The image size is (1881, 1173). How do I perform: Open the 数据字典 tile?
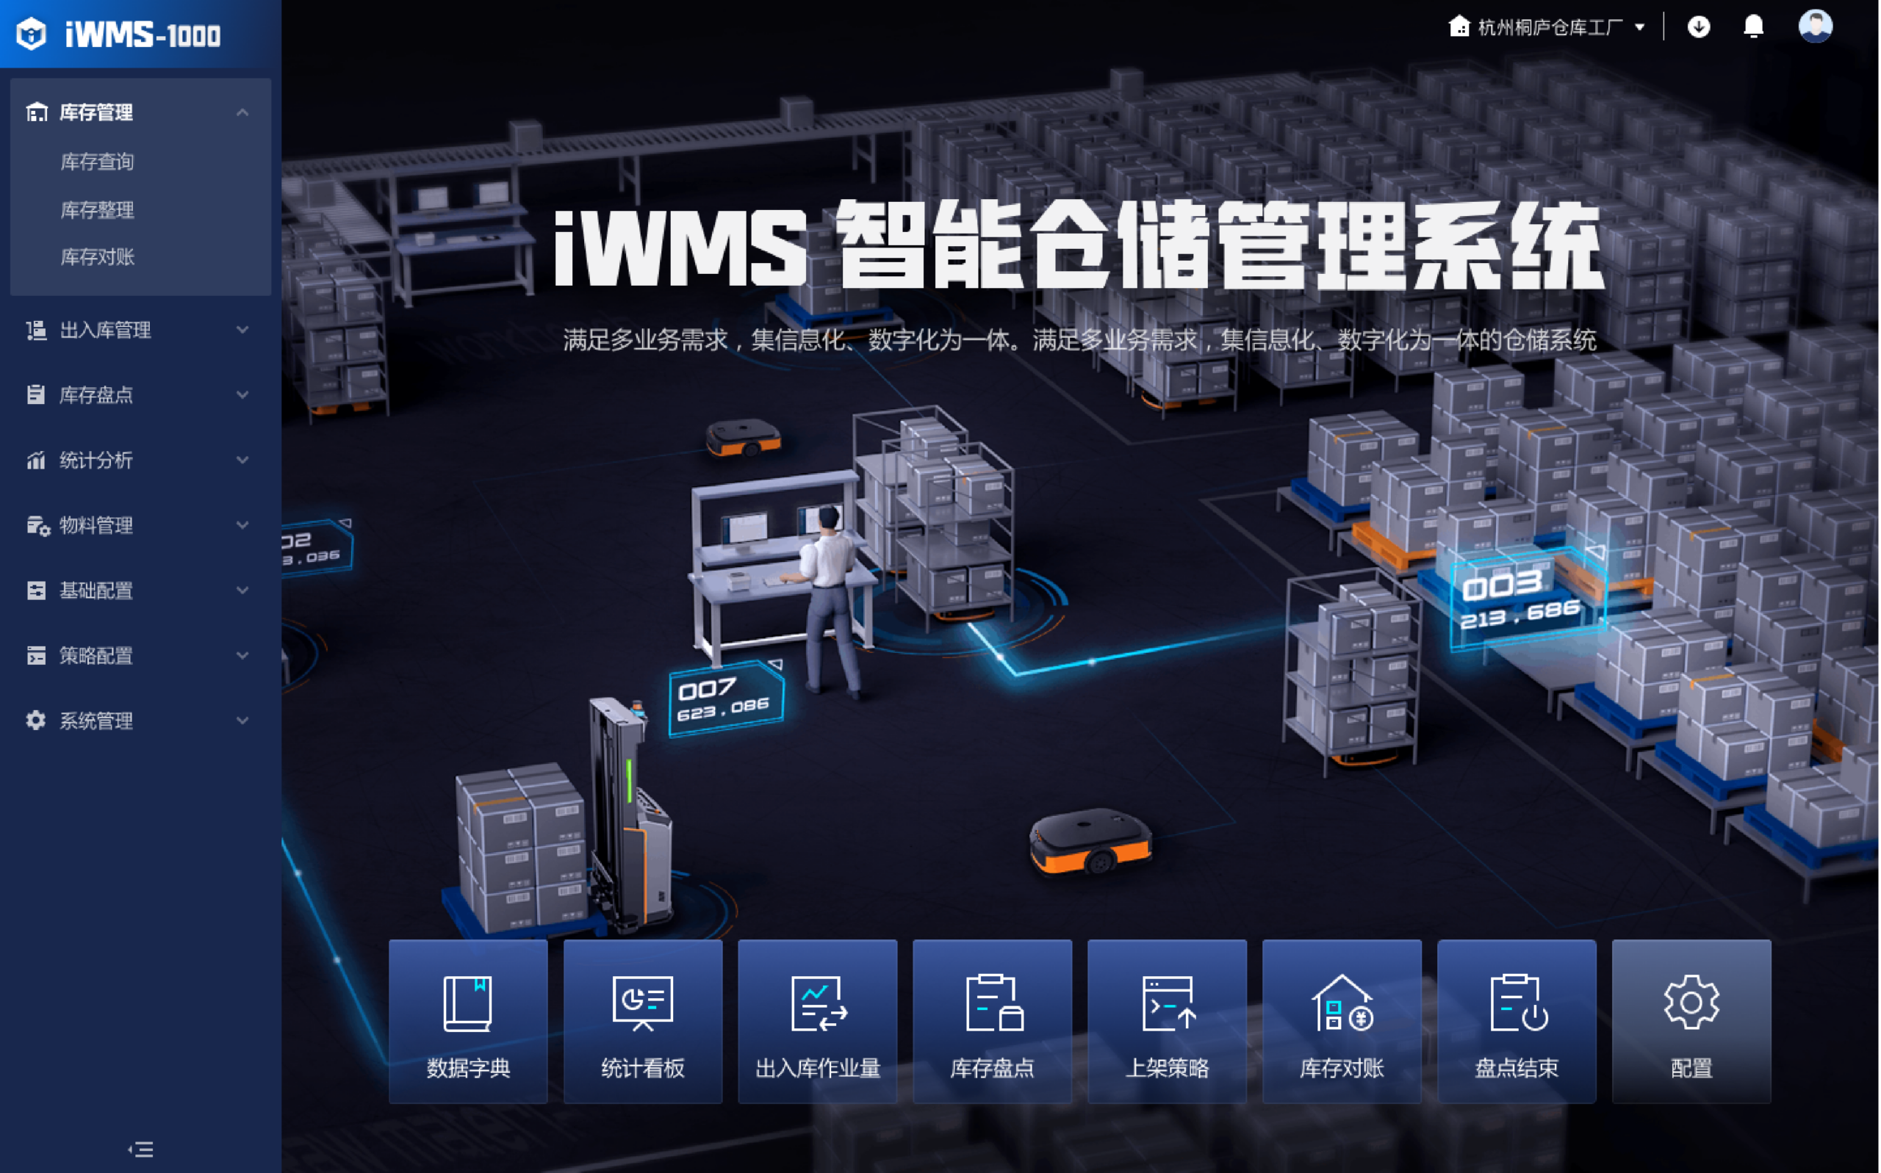(x=468, y=1021)
